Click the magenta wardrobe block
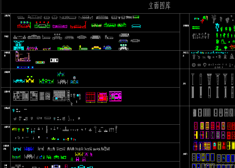235x168 pixels. tap(115, 96)
